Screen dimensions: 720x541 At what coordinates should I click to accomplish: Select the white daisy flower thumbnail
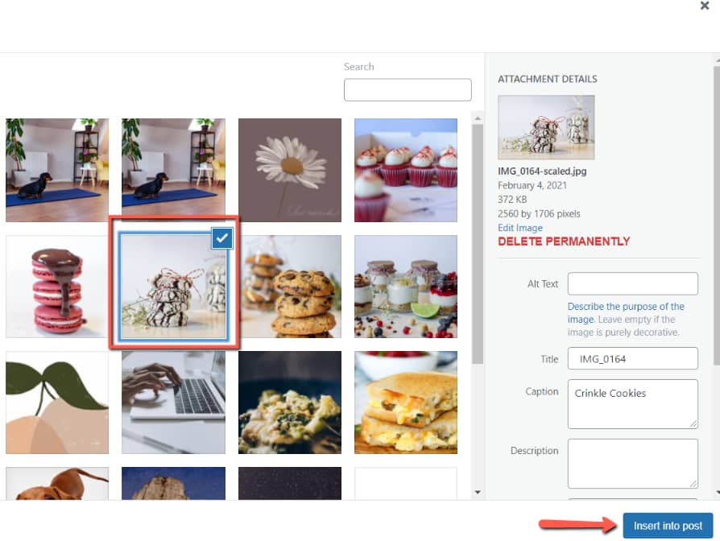(x=290, y=170)
